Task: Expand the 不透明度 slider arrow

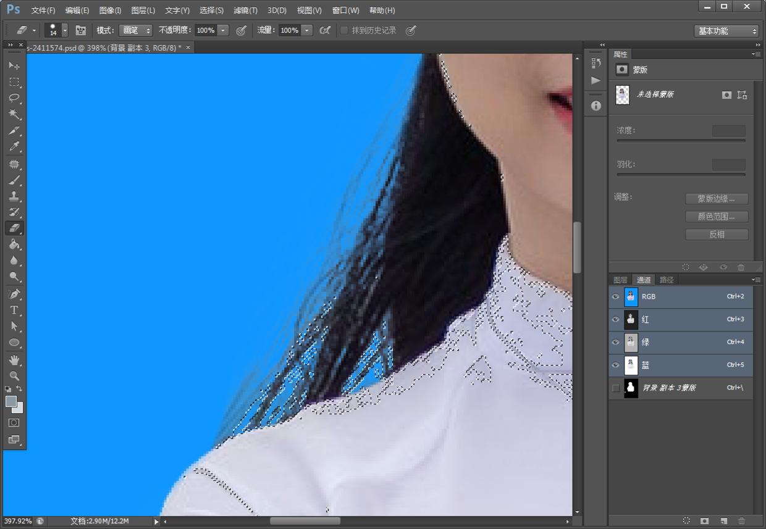Action: pos(223,30)
